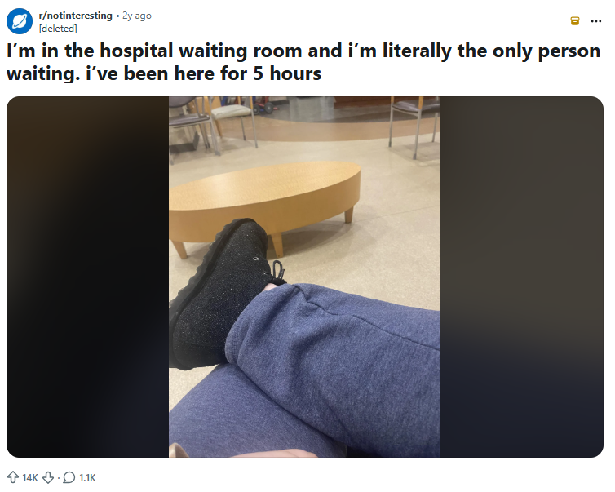Click the 14K vote score
The width and height of the screenshot is (615, 492).
pos(30,478)
